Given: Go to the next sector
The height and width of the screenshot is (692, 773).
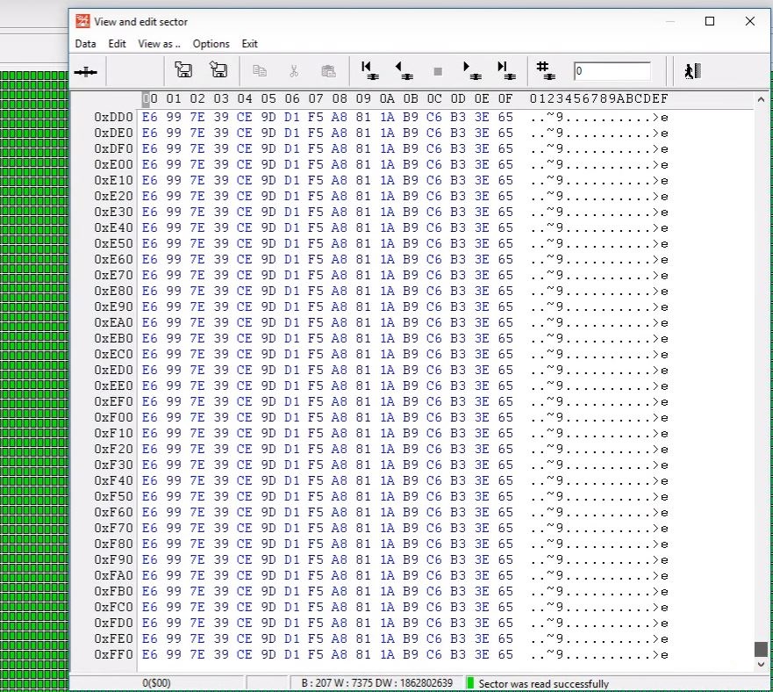Looking at the screenshot, I should pos(472,70).
